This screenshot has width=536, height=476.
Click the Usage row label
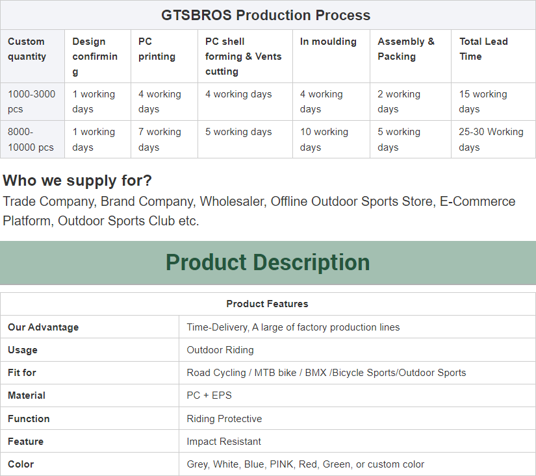[x=23, y=350]
